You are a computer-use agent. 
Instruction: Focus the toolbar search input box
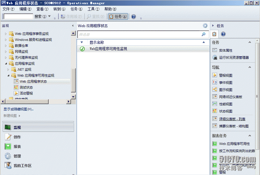[18, 16]
